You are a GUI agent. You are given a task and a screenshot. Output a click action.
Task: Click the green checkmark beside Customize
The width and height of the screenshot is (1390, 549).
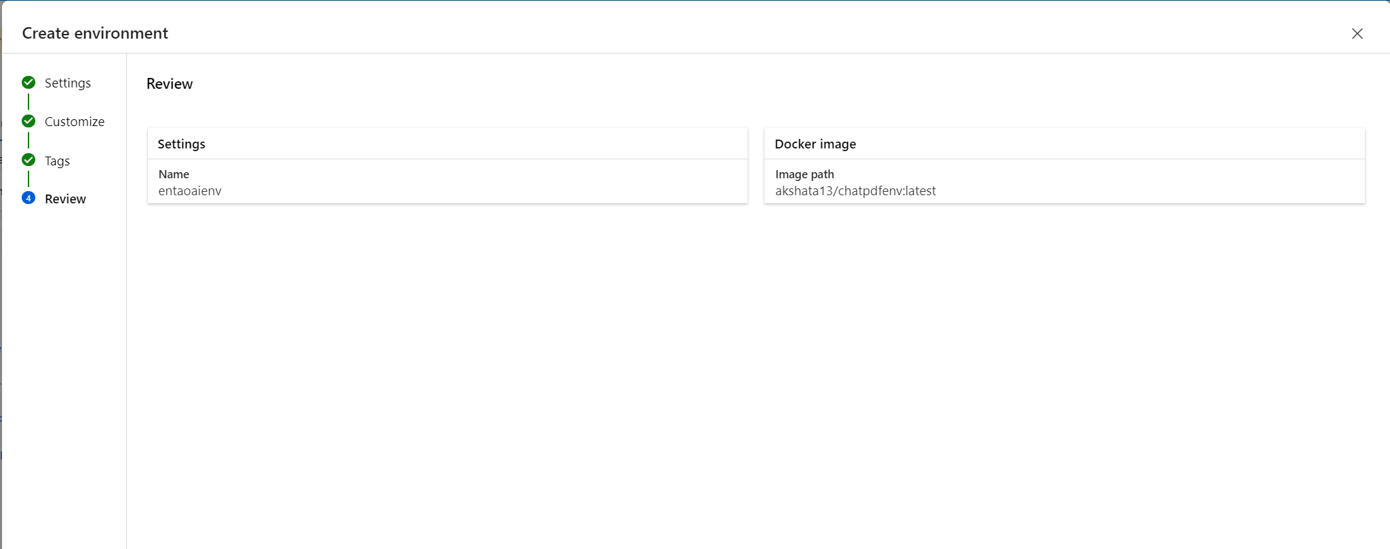tap(28, 121)
